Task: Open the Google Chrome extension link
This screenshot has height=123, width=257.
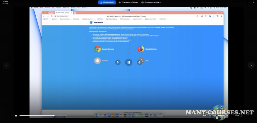Action: (108, 49)
